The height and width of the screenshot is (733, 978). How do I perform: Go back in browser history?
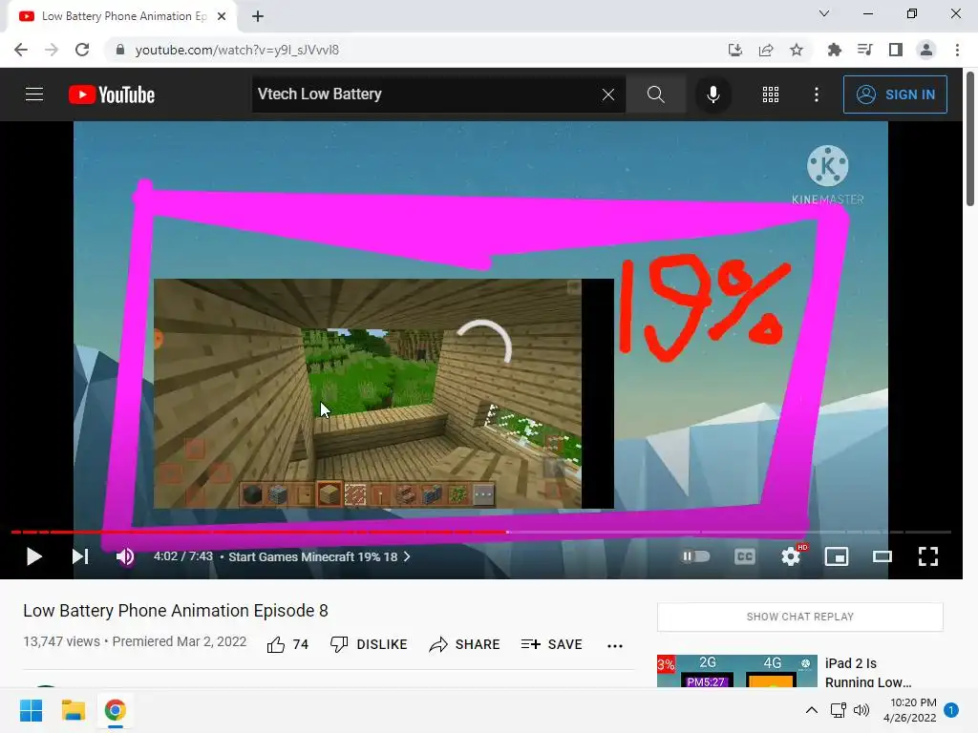tap(21, 50)
